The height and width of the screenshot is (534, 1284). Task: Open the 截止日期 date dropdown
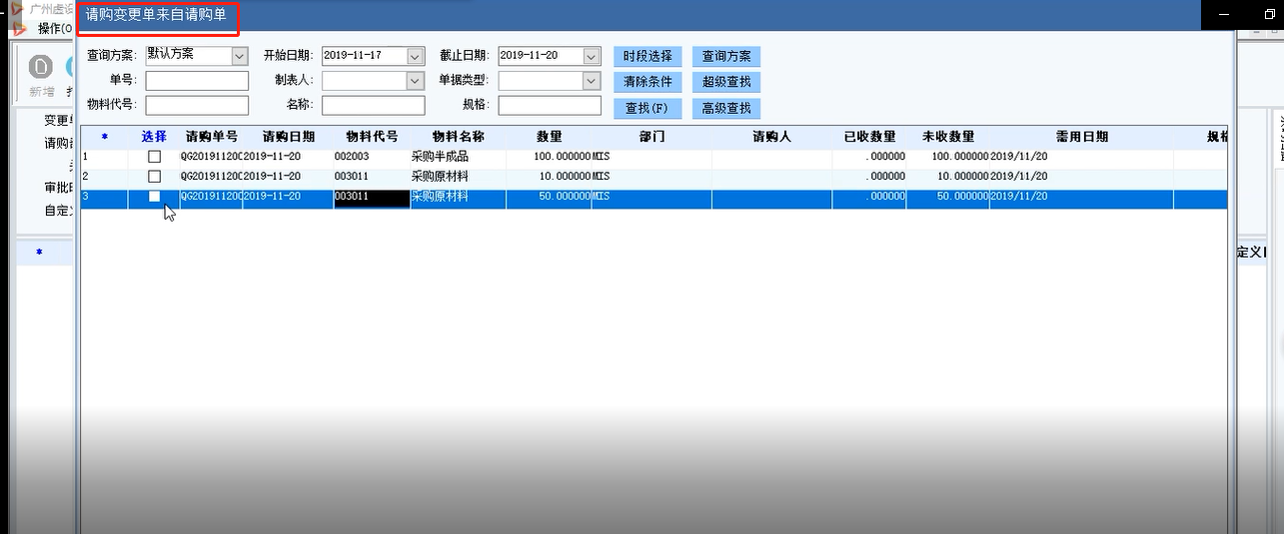(x=592, y=56)
